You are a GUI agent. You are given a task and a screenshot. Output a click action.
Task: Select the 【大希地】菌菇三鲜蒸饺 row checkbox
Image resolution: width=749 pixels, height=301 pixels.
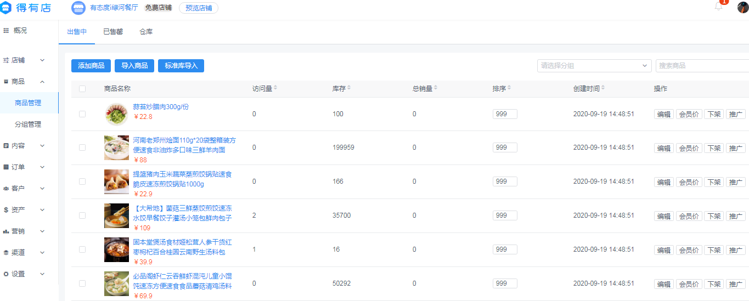pyautogui.click(x=82, y=215)
